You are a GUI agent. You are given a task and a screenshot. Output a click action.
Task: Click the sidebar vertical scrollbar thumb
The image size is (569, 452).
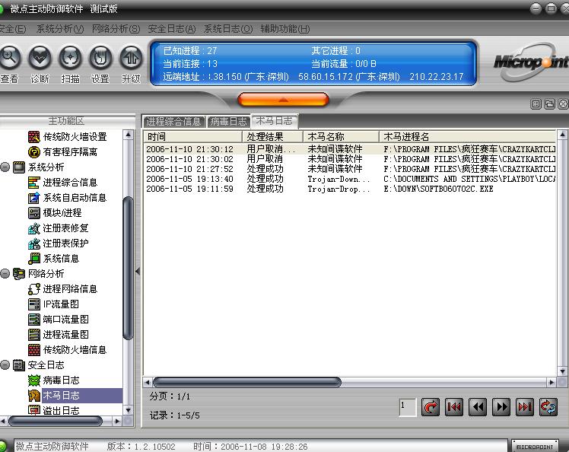(x=129, y=268)
